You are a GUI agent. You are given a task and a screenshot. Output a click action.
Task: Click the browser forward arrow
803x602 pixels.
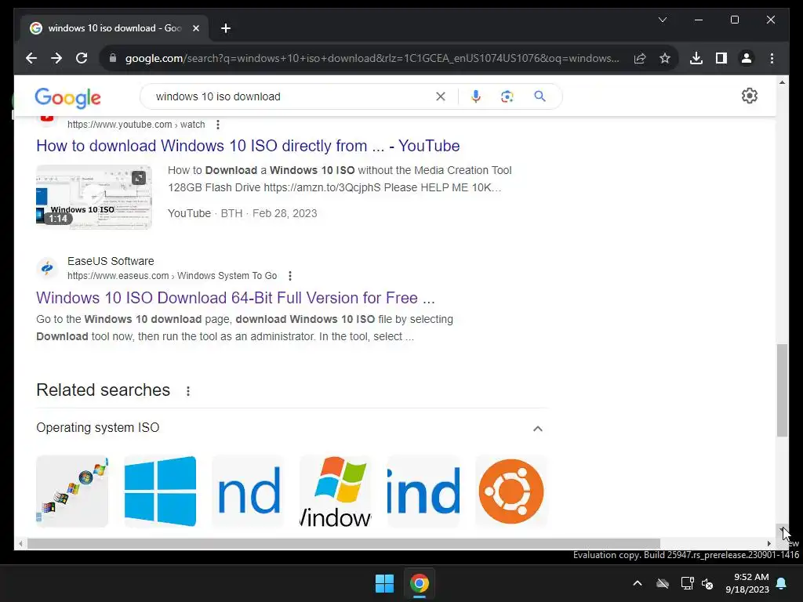pyautogui.click(x=56, y=58)
